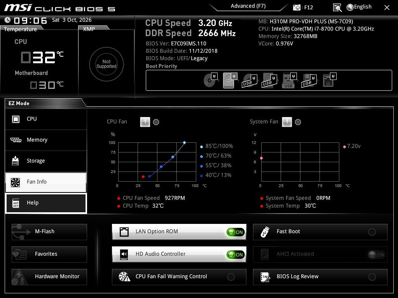Choose the USB hard disk boot device
Screen dimensions: 398x298
269,81
